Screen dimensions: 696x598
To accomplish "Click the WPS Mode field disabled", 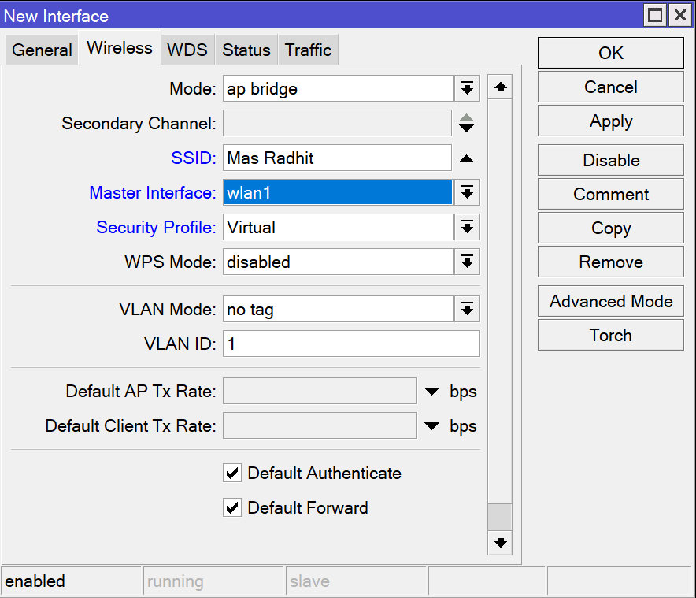I will (338, 262).
